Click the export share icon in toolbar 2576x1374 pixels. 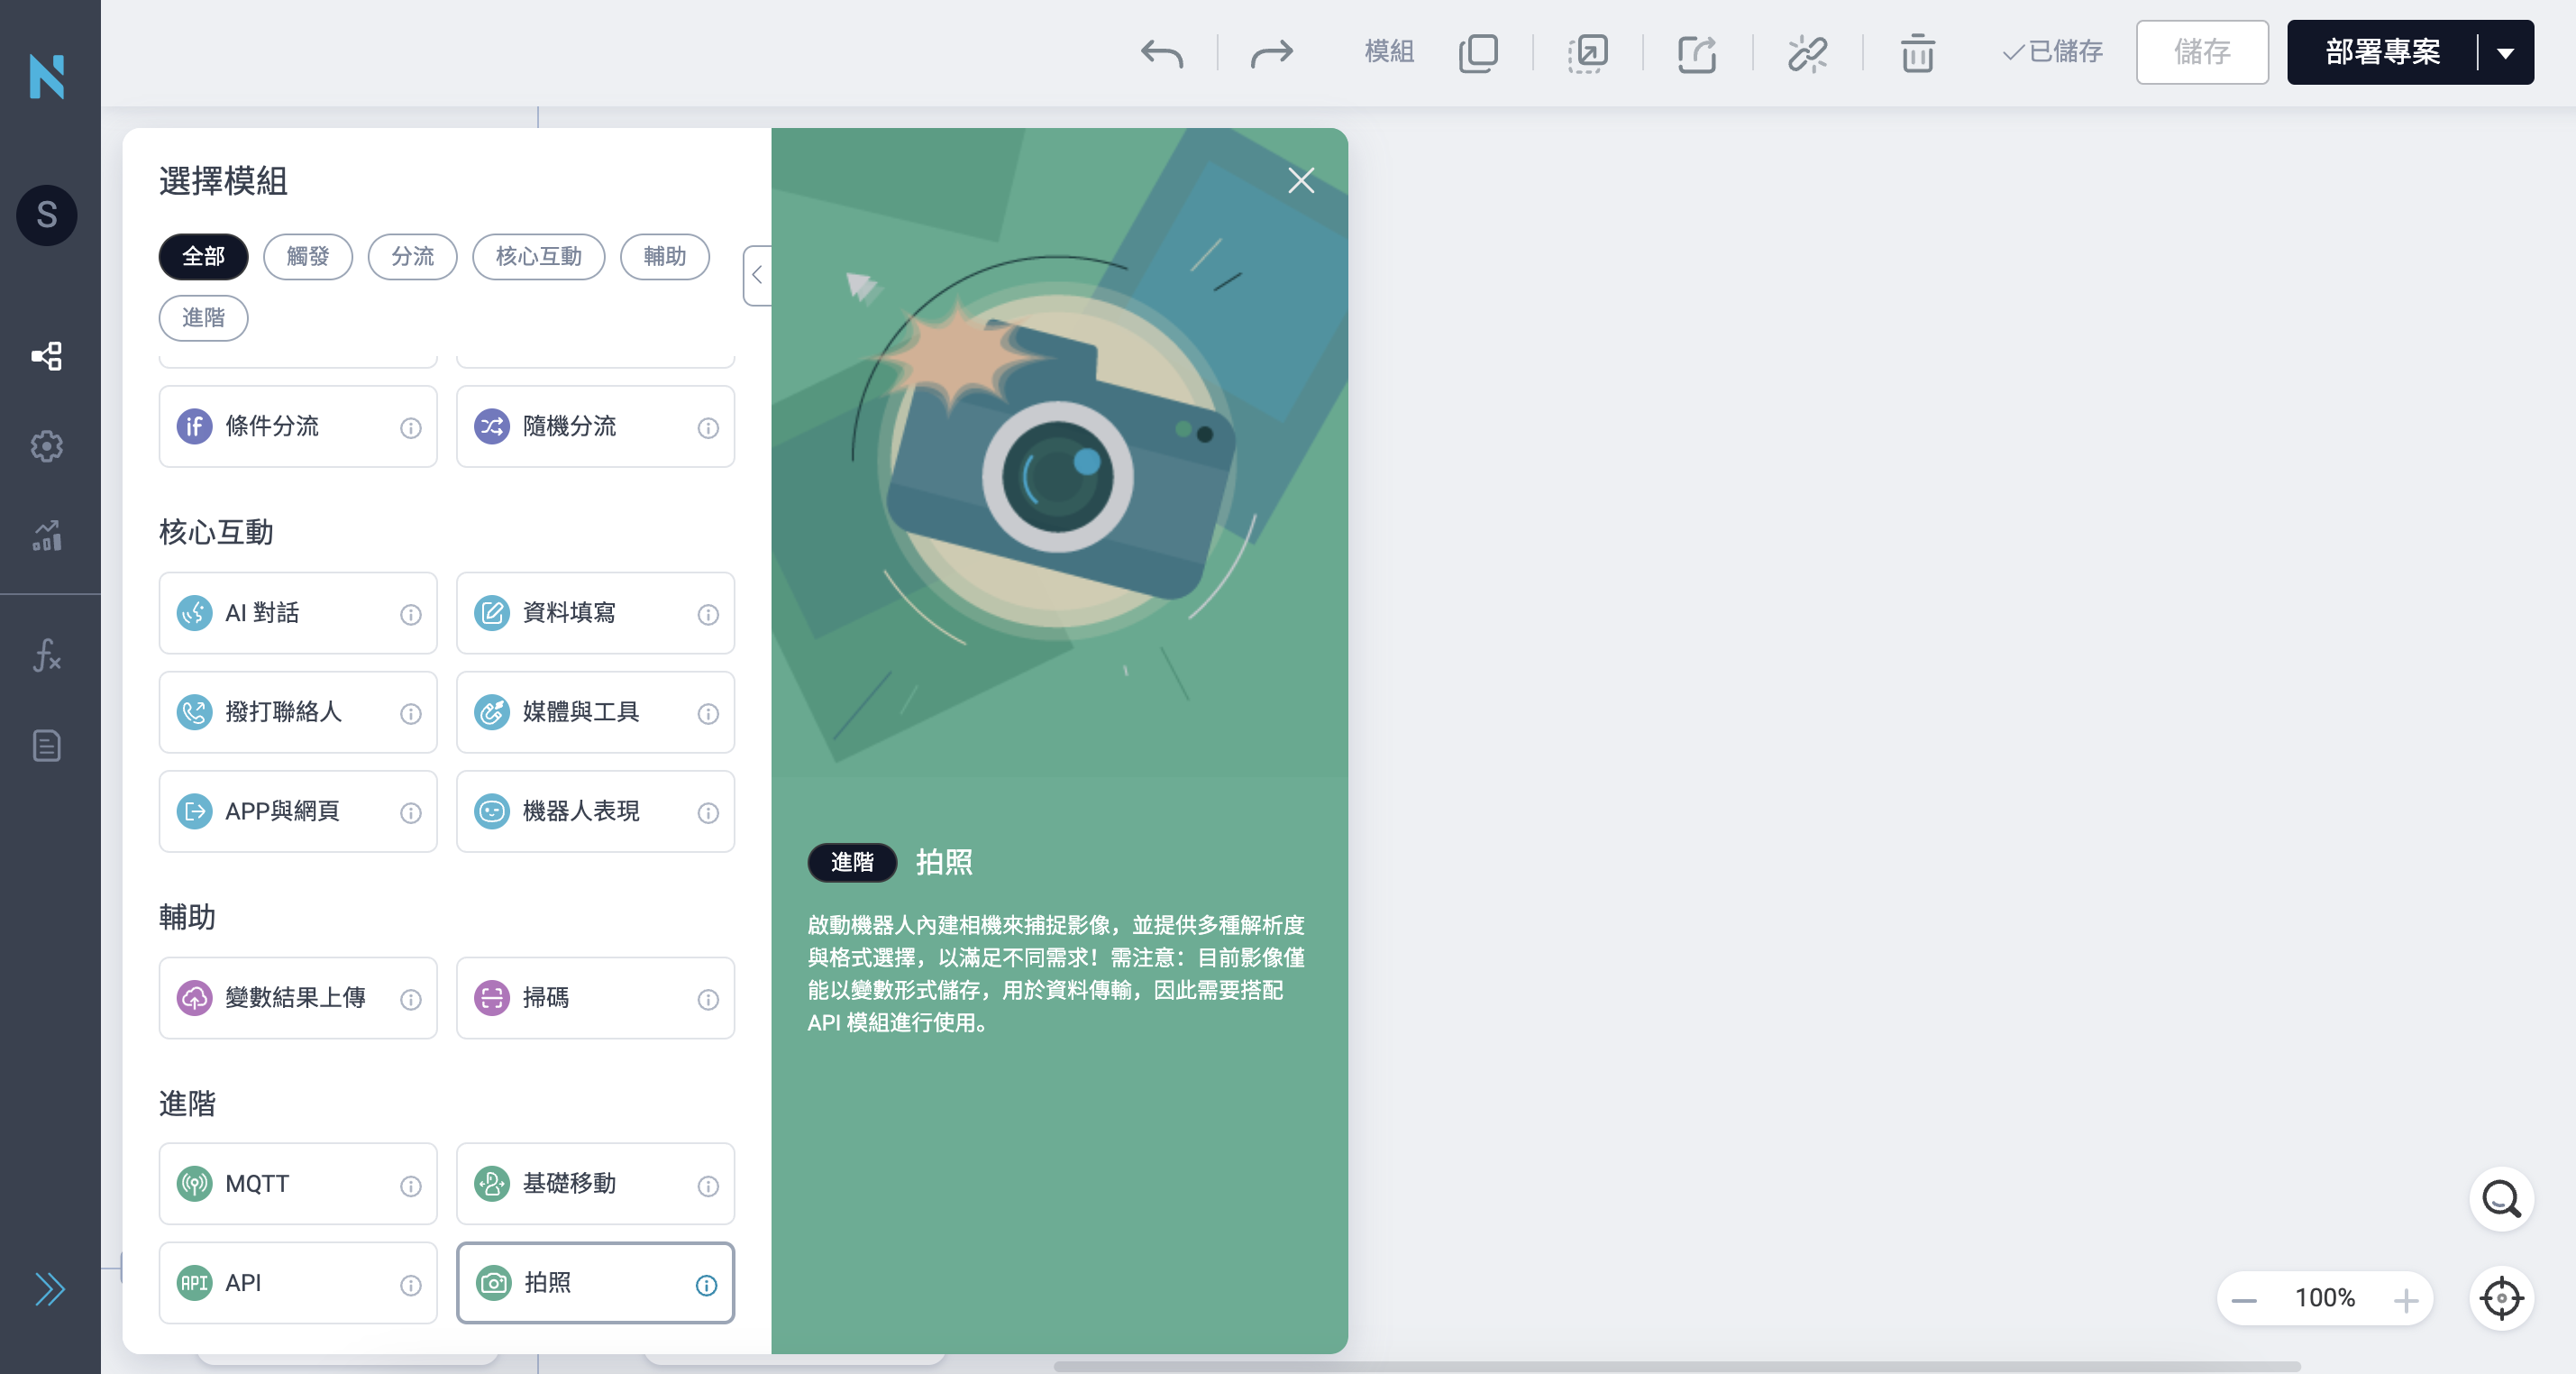[1697, 52]
